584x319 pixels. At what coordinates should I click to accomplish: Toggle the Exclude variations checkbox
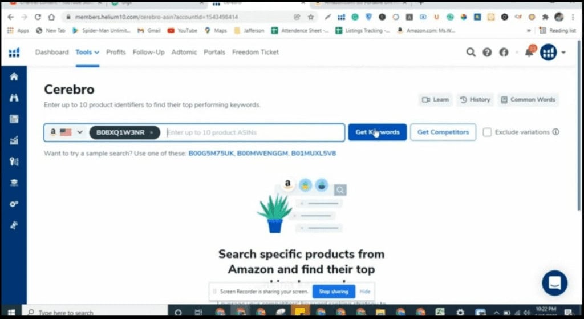click(x=487, y=132)
